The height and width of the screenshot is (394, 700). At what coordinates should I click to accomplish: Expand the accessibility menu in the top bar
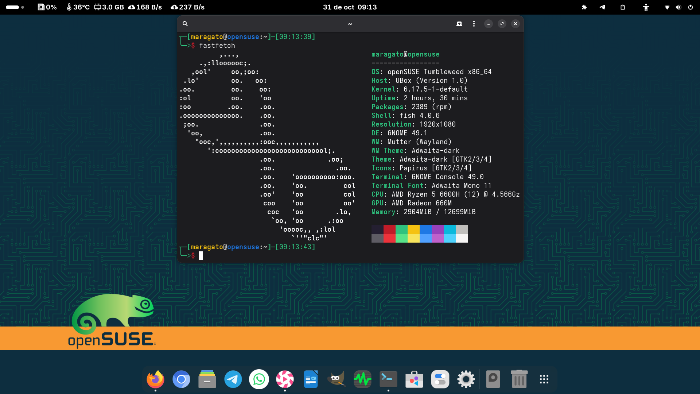coord(646,7)
